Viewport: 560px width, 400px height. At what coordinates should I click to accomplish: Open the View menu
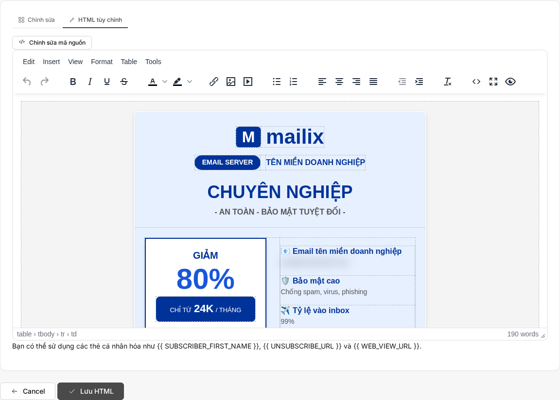(75, 62)
